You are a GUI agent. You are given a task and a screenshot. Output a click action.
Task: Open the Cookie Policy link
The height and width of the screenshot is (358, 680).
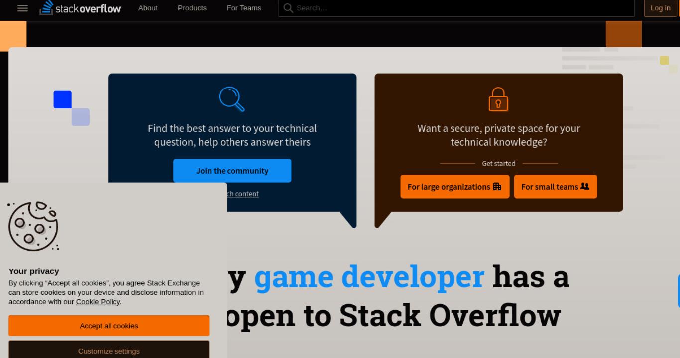[x=98, y=302]
